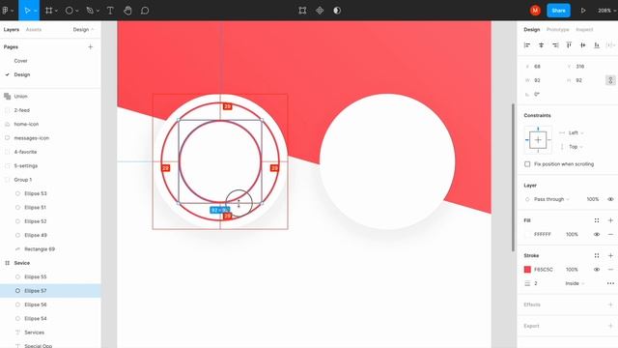618x348 pixels.
Task: Open Pen tool options dropdown
Action: click(x=98, y=11)
